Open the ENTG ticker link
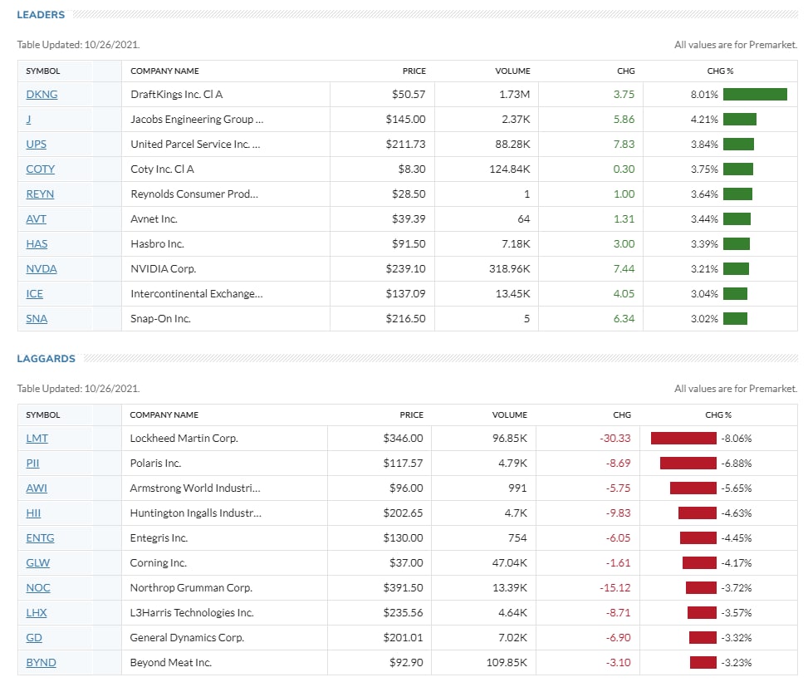Viewport: 808px width, 682px height. click(40, 537)
